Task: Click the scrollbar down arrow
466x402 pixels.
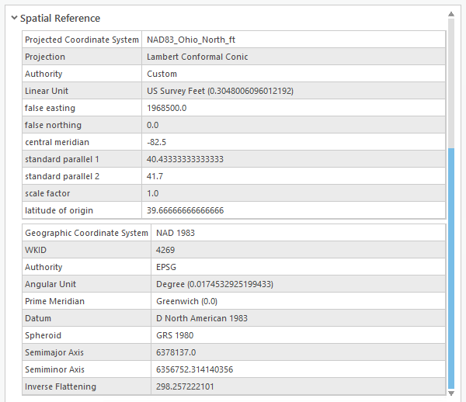Action: pos(451,396)
